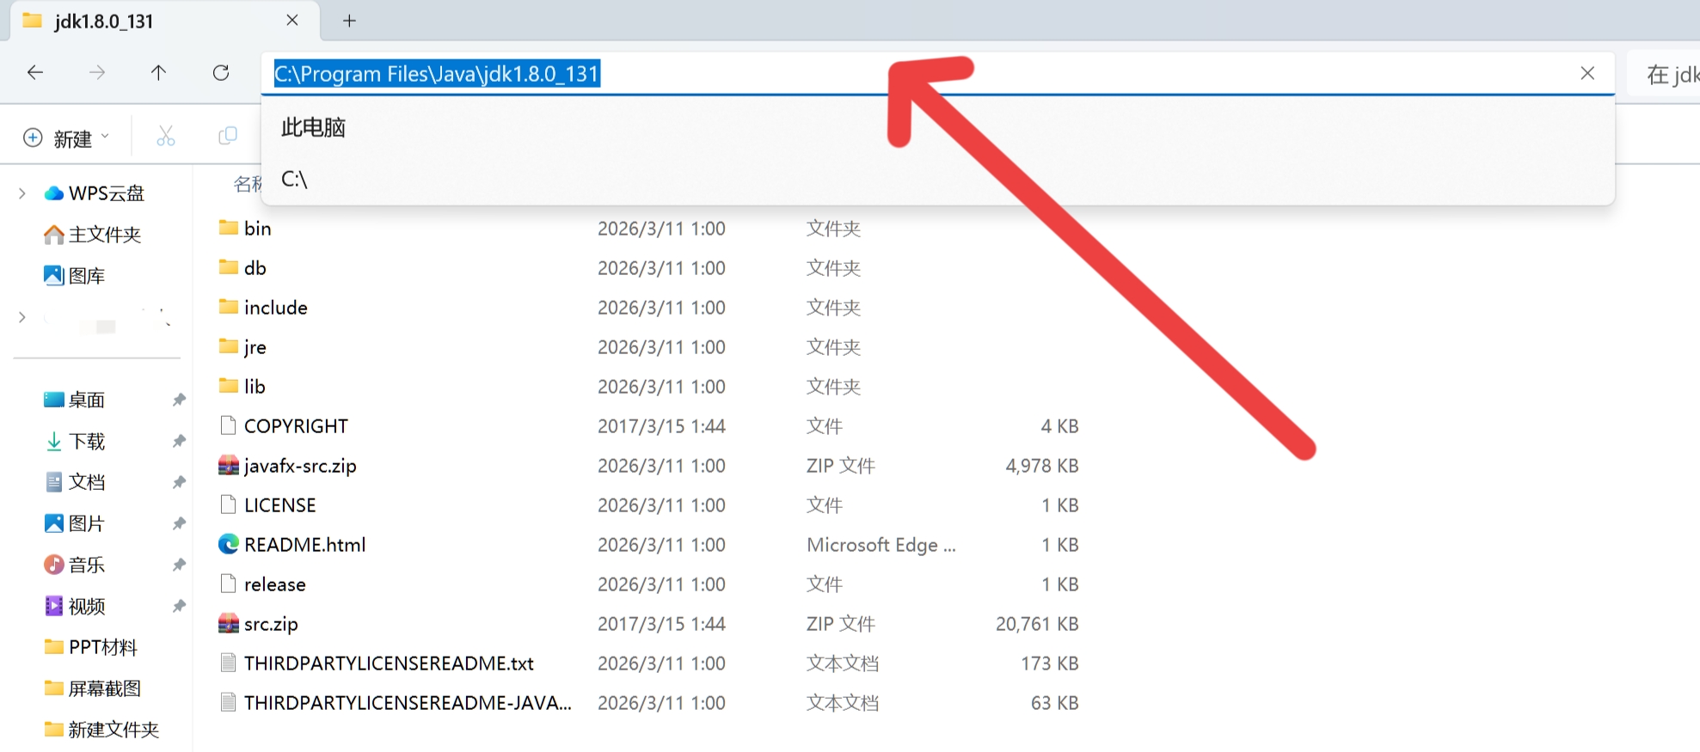Screen dimensions: 1700x752
Task: Click the Cut scissors icon
Action: pyautogui.click(x=166, y=137)
